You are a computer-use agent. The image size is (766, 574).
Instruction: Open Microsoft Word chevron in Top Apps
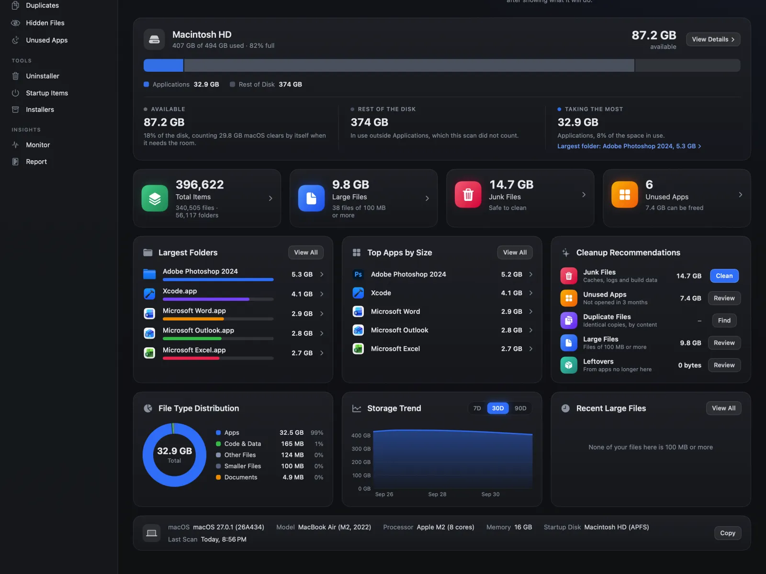[530, 311]
